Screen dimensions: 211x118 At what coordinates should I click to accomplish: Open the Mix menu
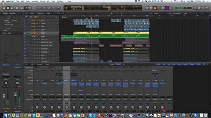[x=48, y=1]
